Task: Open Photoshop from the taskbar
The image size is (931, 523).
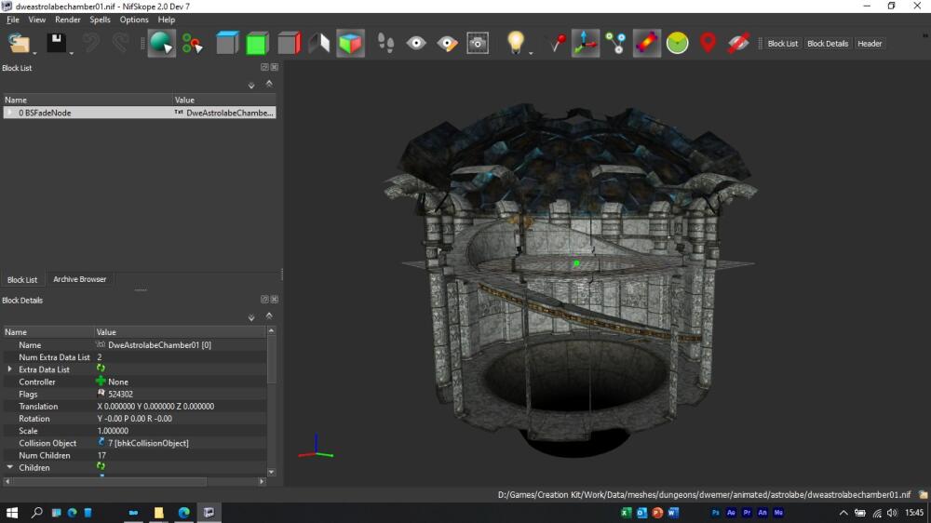Action: 715,513
